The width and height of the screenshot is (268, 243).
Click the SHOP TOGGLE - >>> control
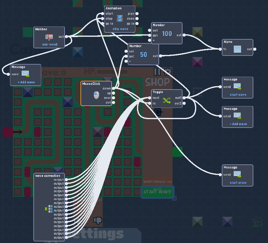point(157,182)
